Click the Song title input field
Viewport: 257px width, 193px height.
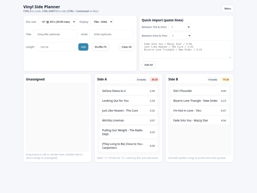tap(55, 34)
